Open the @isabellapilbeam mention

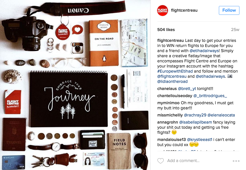[x=195, y=122]
